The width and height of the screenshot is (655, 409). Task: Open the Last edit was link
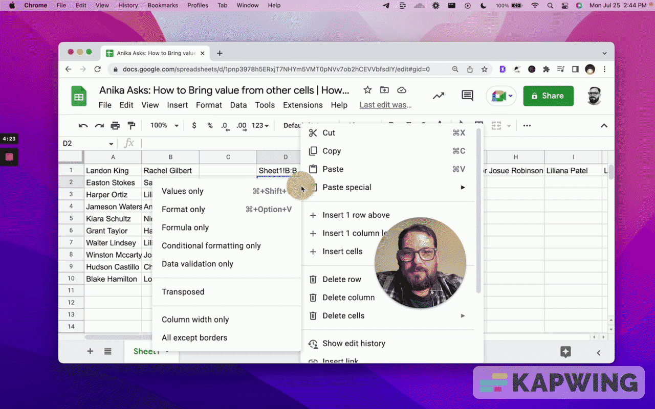(x=385, y=105)
